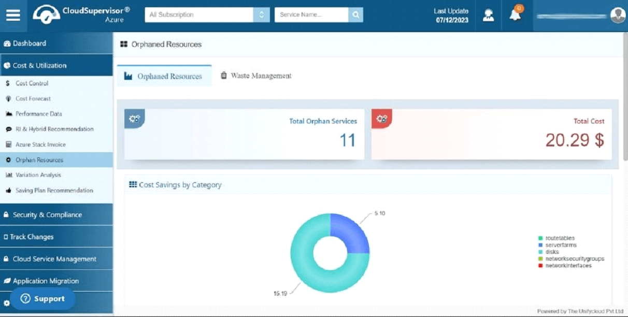Viewport: 628px width, 317px height.
Task: Expand the Application Migration section
Action: 56,281
